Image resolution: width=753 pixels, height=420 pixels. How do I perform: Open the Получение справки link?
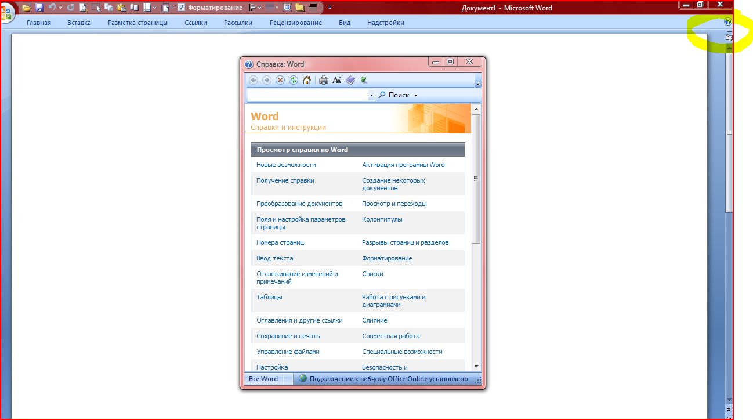pyautogui.click(x=285, y=180)
